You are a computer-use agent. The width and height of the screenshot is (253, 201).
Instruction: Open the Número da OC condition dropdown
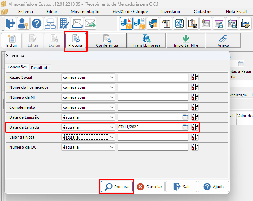(x=88, y=147)
